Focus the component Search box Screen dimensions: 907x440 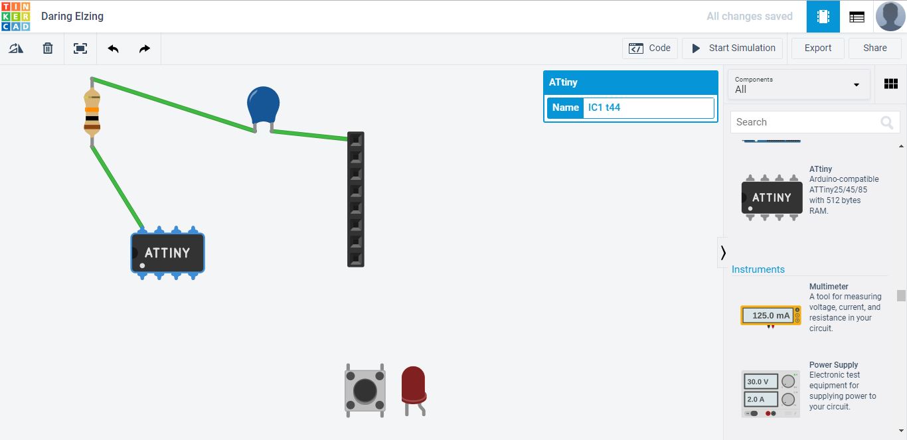(x=815, y=122)
